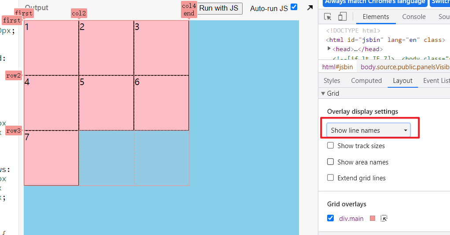Viewport: 450px width, 235px height.
Task: Activate the inspect element picker icon
Action: 328,17
